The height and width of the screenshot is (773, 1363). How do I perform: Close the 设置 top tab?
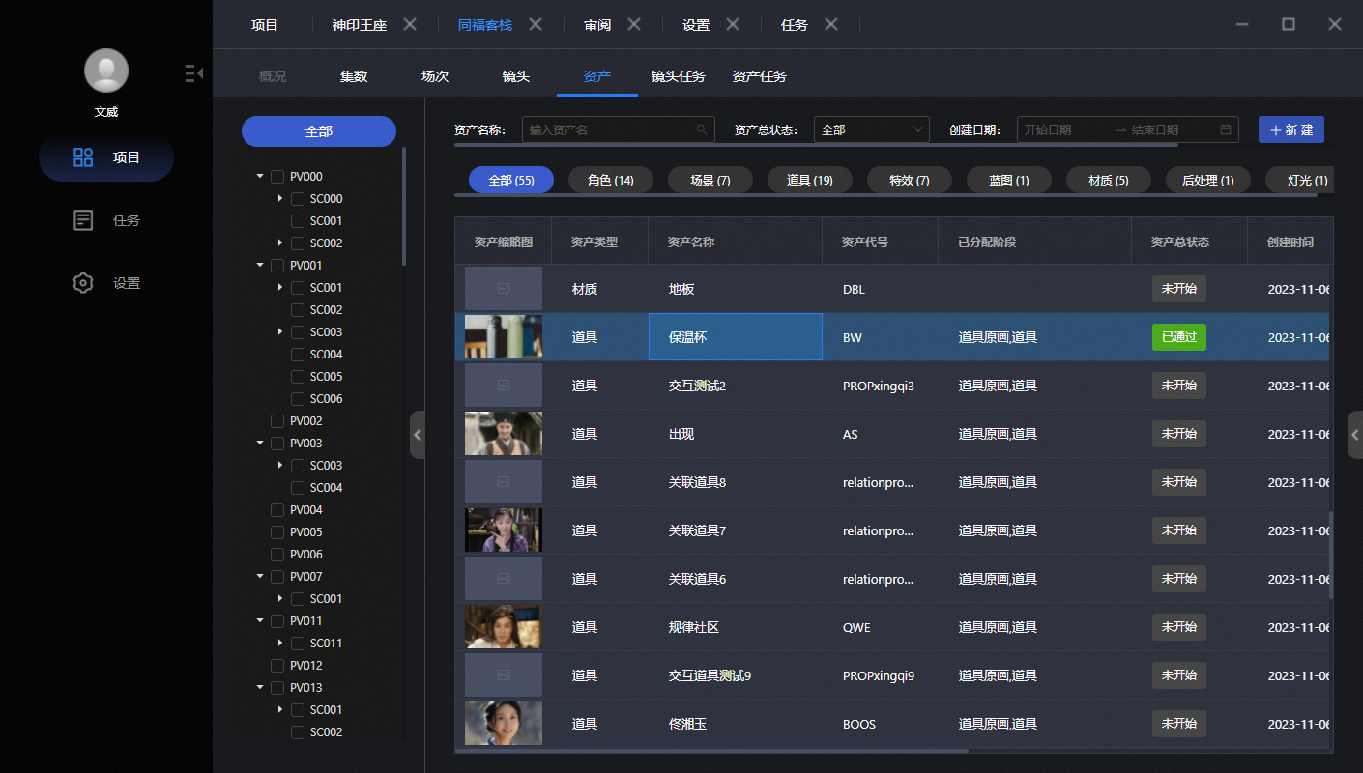(x=733, y=24)
